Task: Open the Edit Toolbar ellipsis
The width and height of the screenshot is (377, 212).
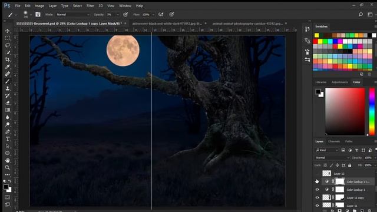Action: click(8, 175)
